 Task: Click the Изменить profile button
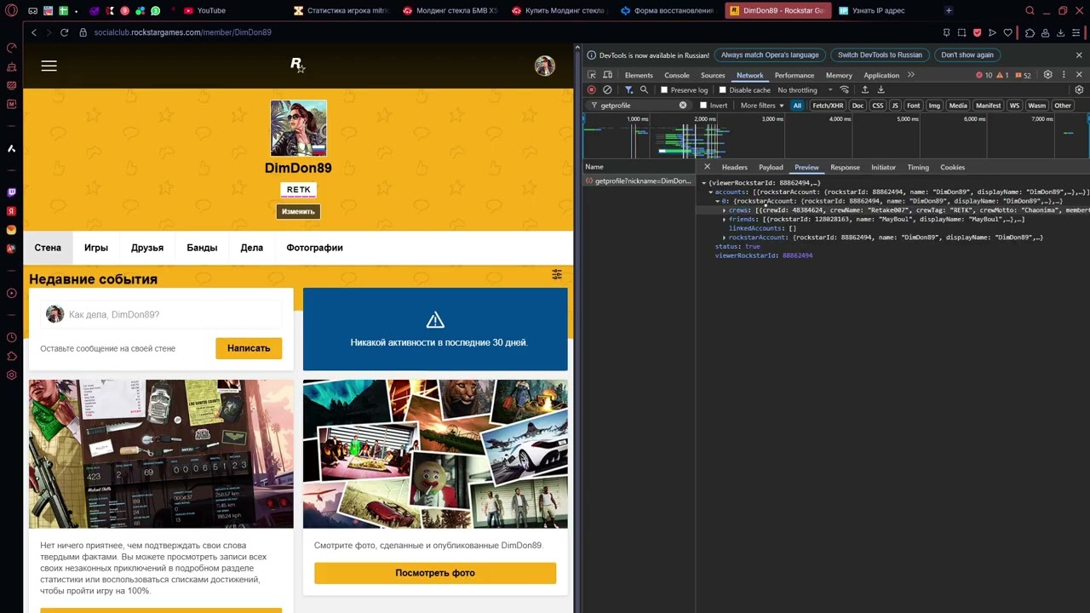point(298,211)
